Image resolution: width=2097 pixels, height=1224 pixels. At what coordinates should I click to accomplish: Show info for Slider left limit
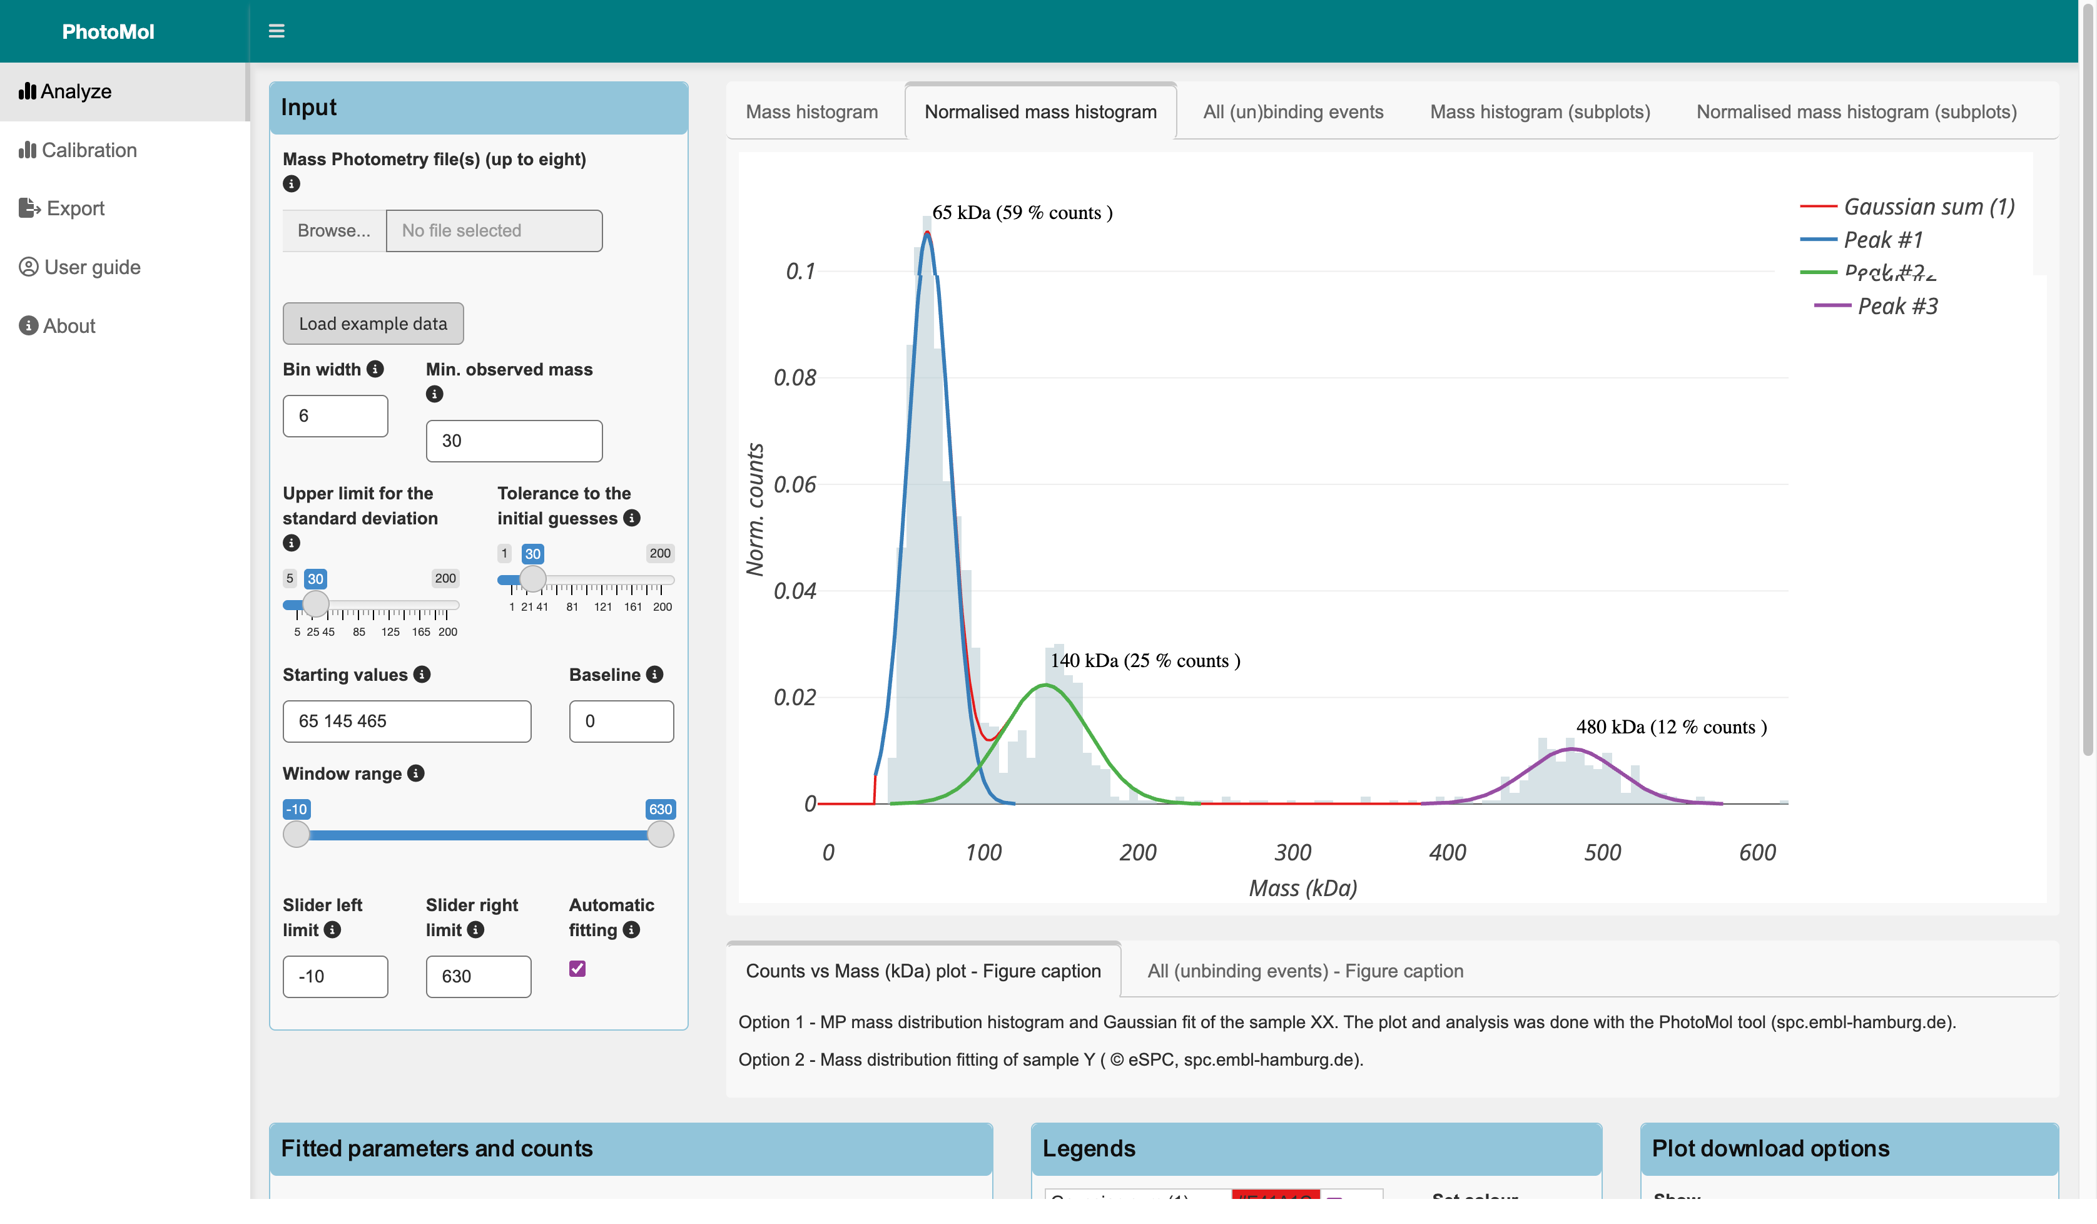coord(332,931)
